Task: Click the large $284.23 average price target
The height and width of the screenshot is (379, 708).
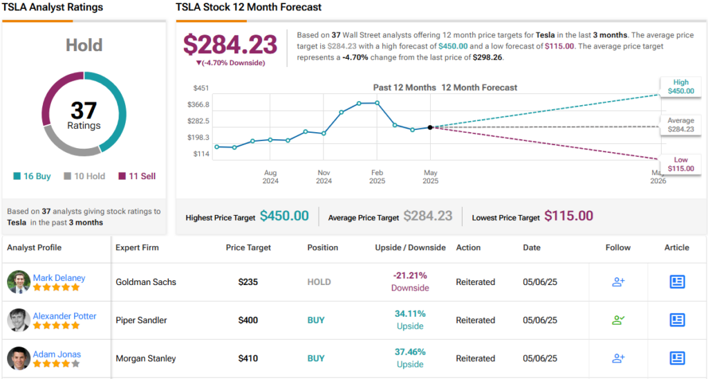Action: pyautogui.click(x=230, y=44)
